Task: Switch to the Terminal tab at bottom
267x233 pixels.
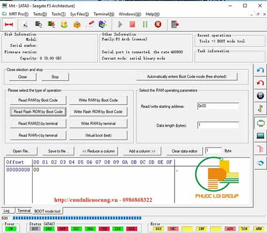Action: pos(23,211)
